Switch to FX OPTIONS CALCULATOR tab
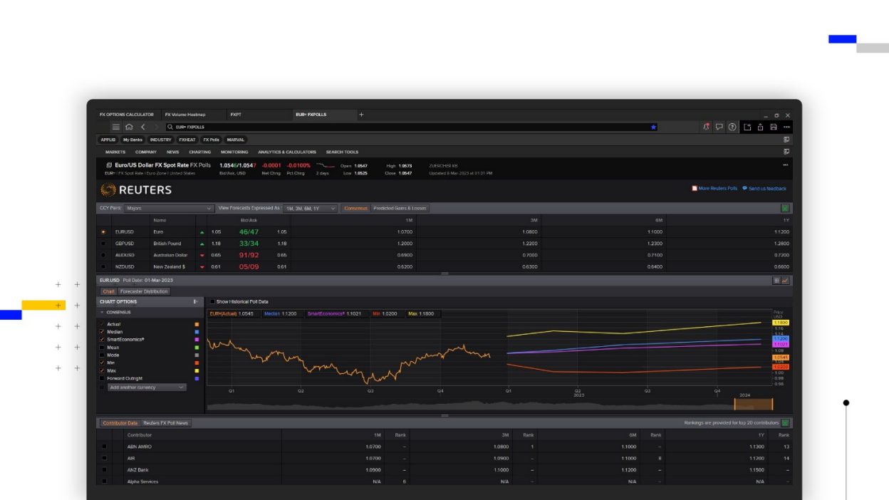Image resolution: width=889 pixels, height=500 pixels. pos(127,115)
